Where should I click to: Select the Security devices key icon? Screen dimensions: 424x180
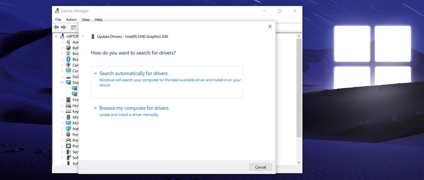[68, 152]
